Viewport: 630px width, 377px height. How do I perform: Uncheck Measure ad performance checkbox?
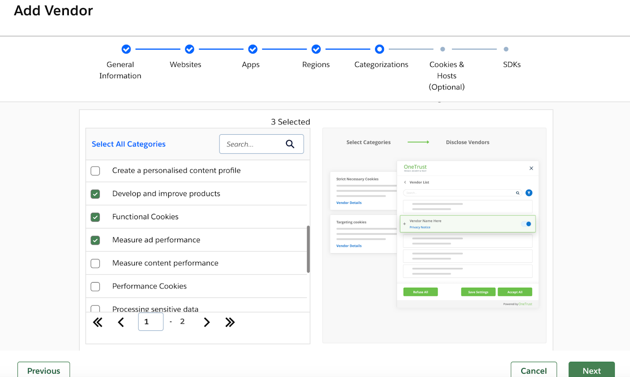(95, 240)
